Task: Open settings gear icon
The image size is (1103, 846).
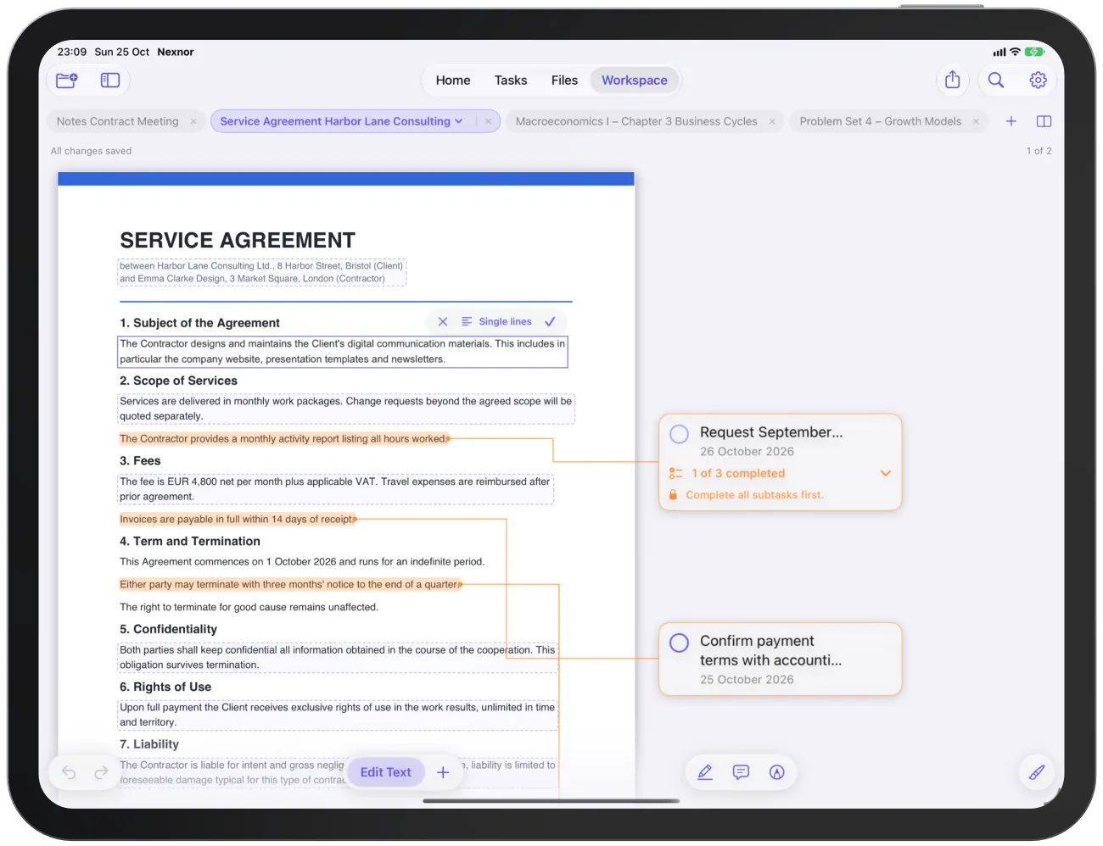Action: point(1038,80)
